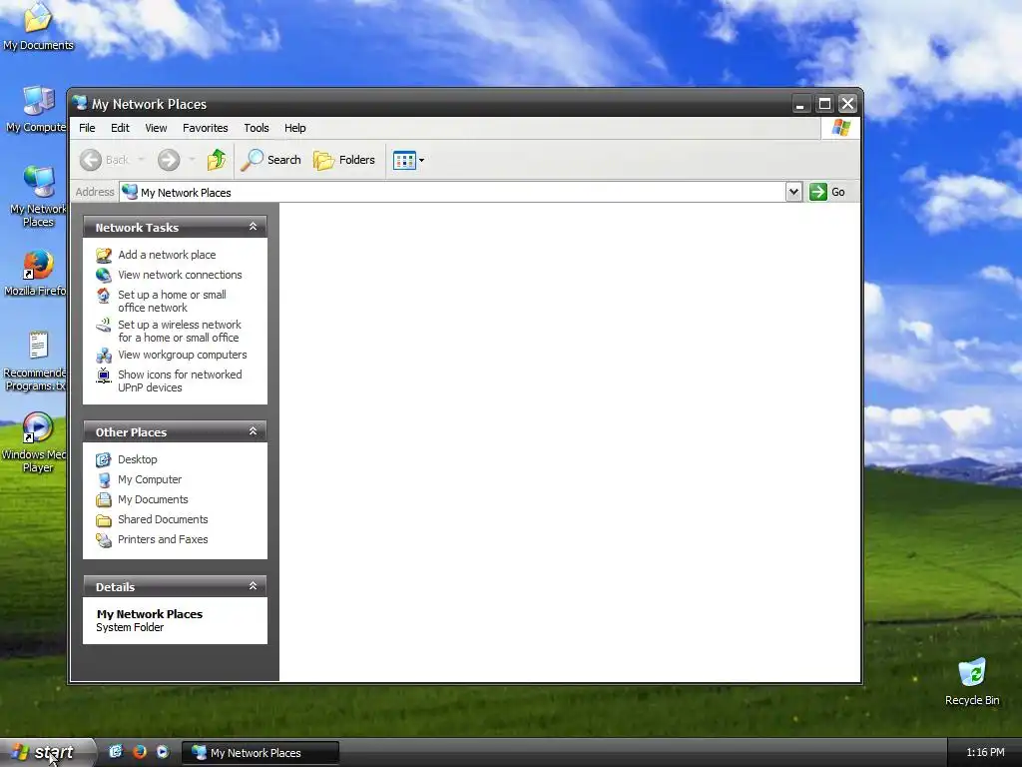The height and width of the screenshot is (767, 1022).
Task: Select the Windows Media Player desktop icon
Action: pyautogui.click(x=36, y=442)
